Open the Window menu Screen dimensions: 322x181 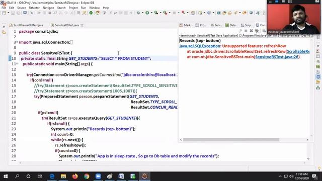[94, 8]
